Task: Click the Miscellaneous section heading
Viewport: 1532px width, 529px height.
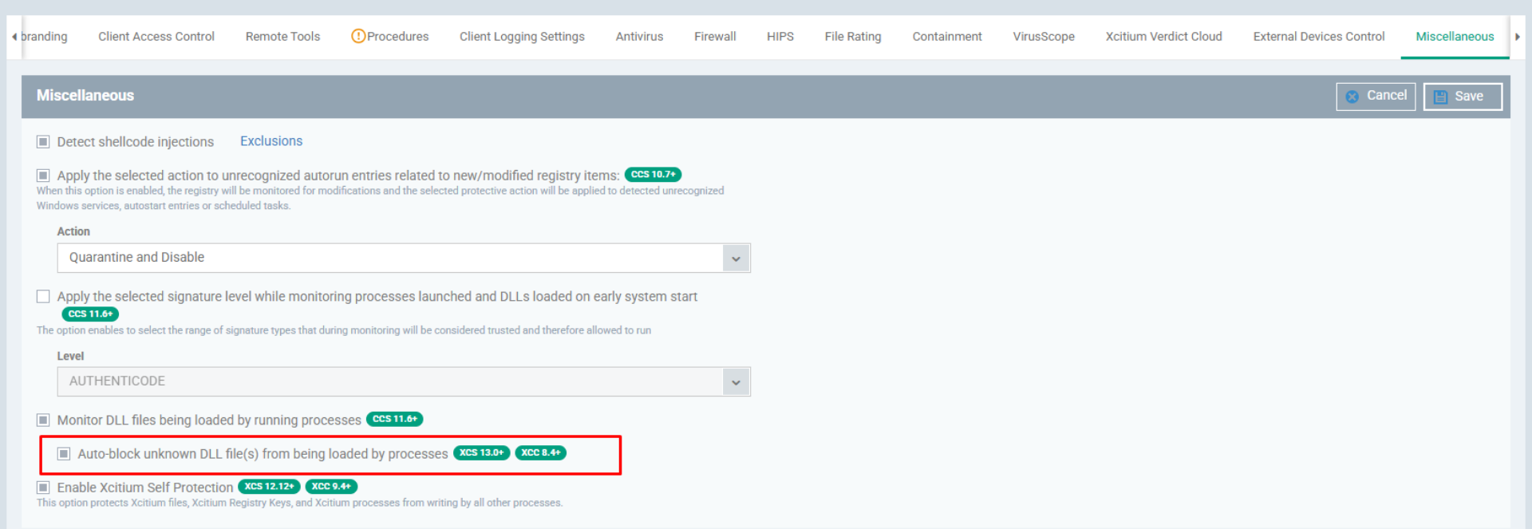Action: click(x=85, y=96)
